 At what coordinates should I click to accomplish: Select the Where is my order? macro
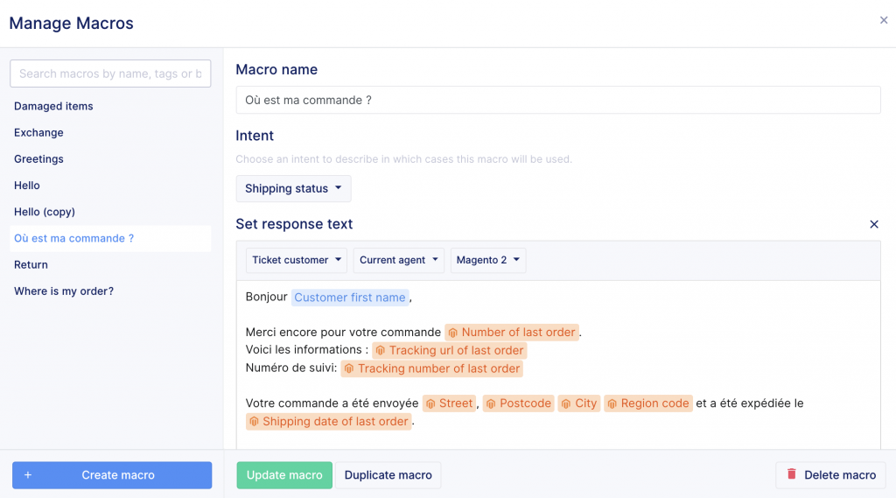[x=110, y=291]
